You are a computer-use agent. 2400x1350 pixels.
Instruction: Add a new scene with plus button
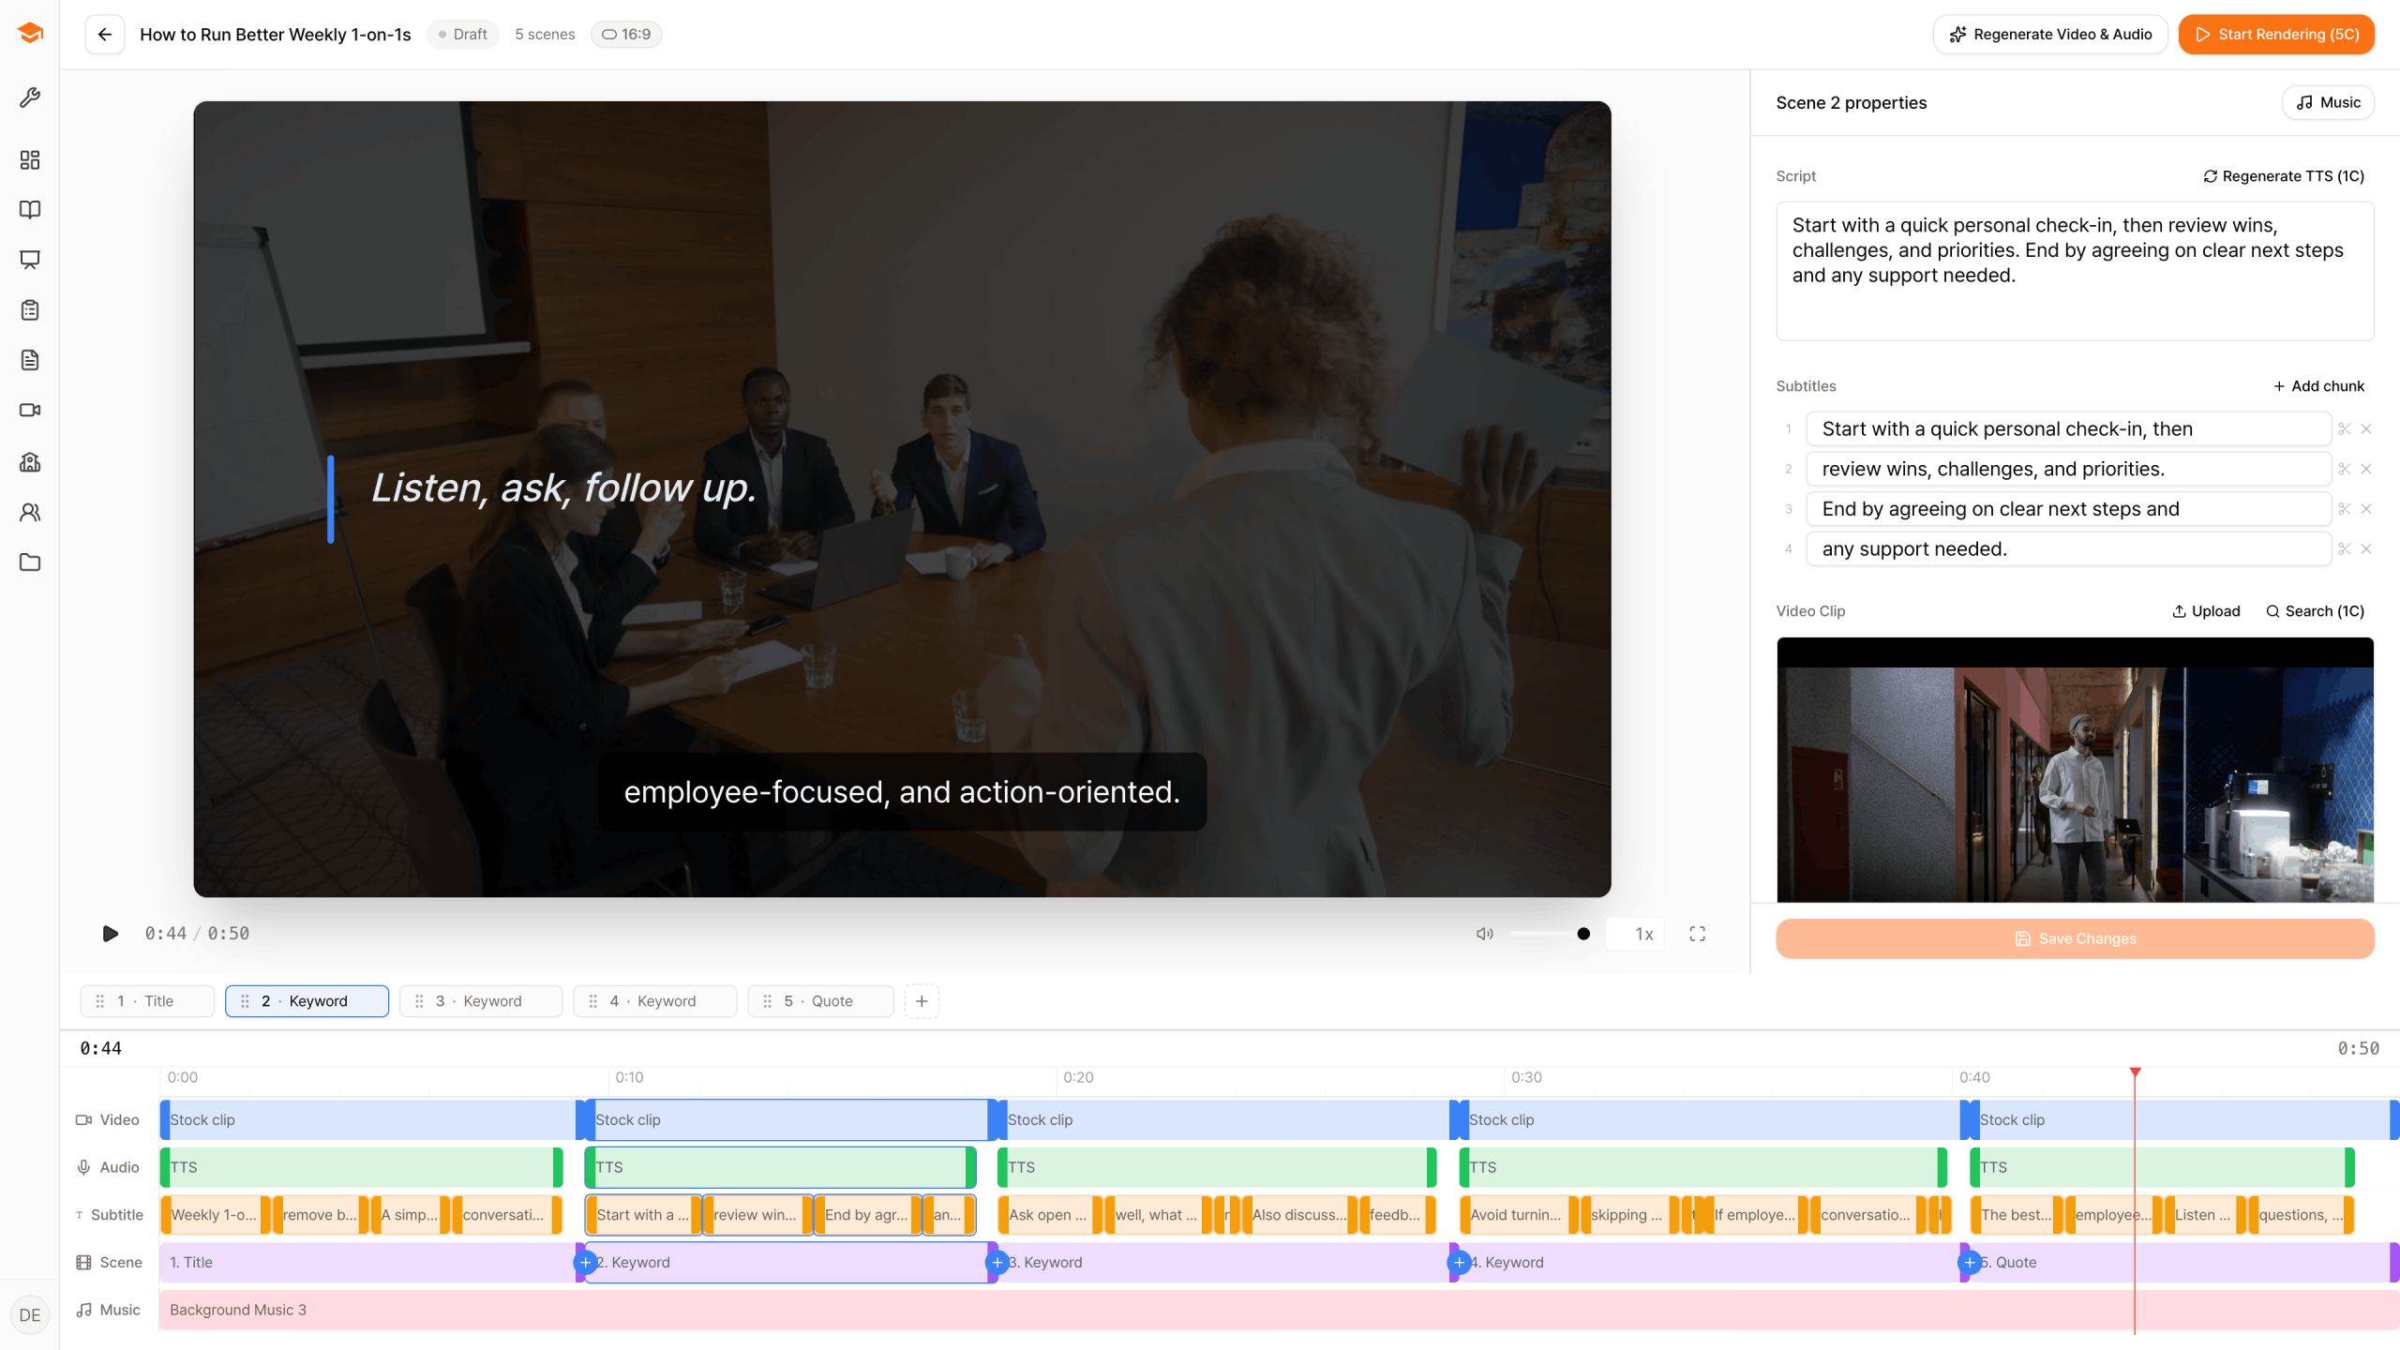922,1001
